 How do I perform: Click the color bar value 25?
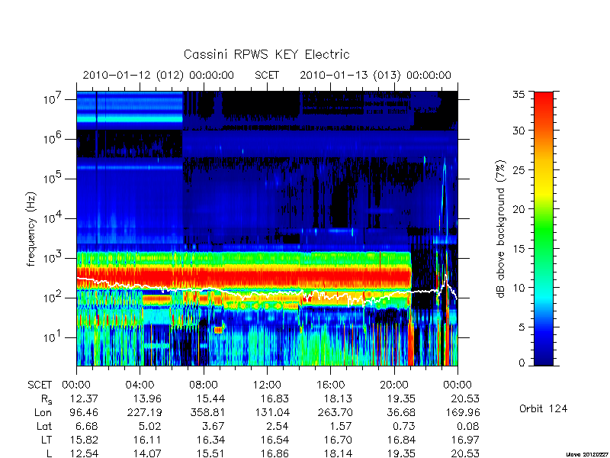point(518,169)
